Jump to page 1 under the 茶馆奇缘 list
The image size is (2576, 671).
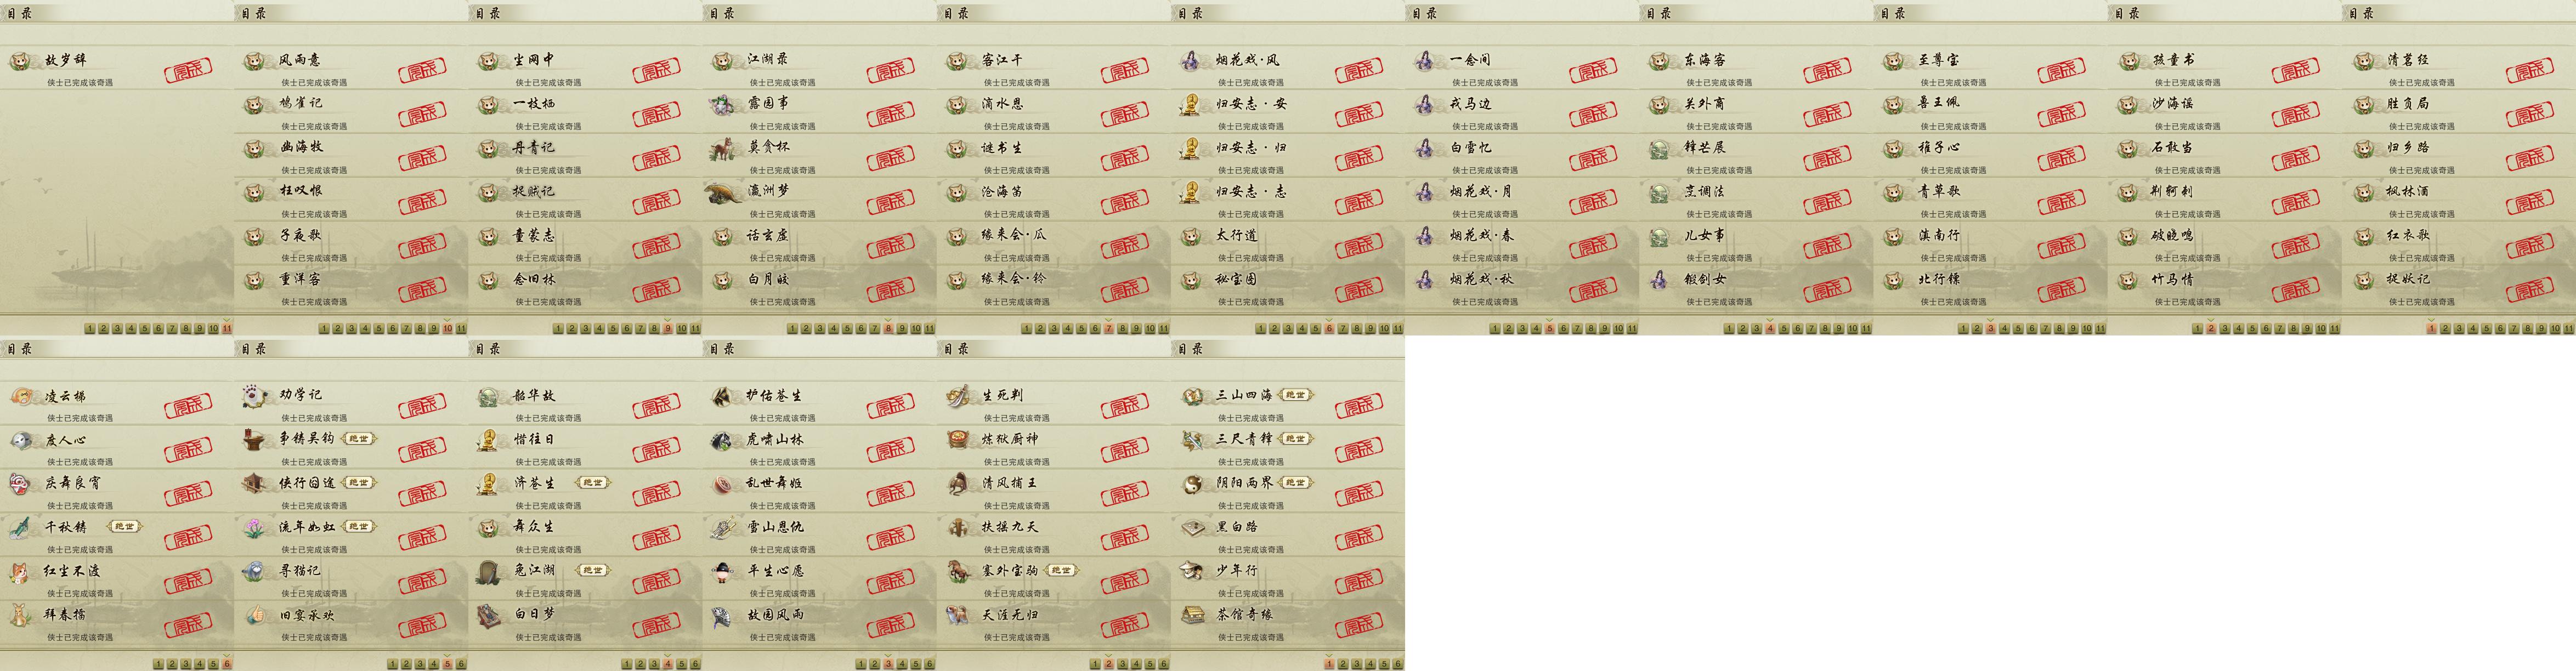(x=1330, y=664)
